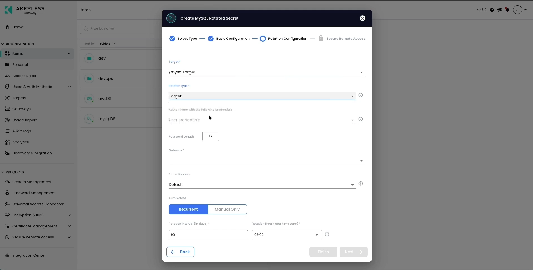The height and width of the screenshot is (270, 533).
Task: Open the help question mark icon
Action: [492, 10]
